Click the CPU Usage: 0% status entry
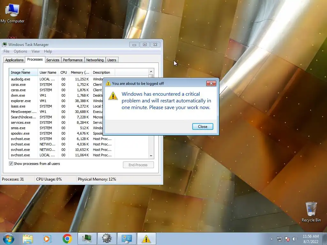Image resolution: width=327 pixels, height=245 pixels. [49, 179]
